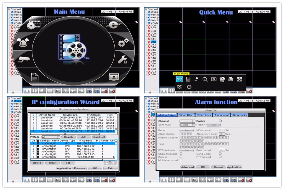Viewport: 284px width, 190px height.
Task: Switch to the Abnormality tab
Action: [240, 115]
